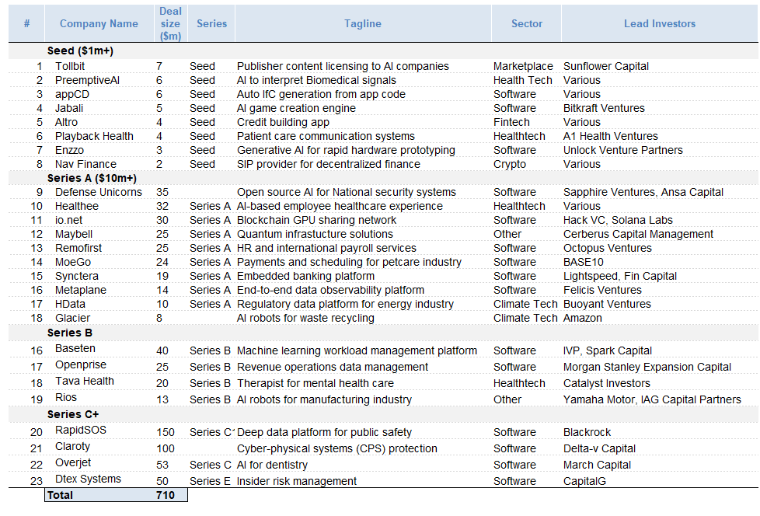Select the 'Felicis Ventures' cell
The image size is (760, 516).
click(x=602, y=291)
